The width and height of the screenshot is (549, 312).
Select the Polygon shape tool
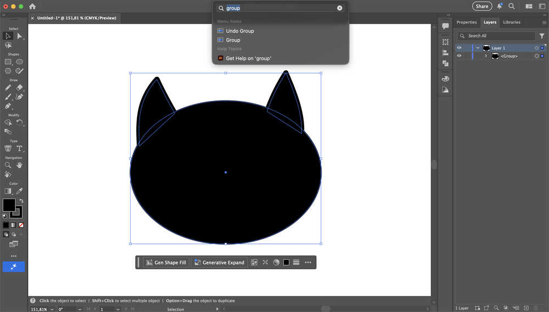8,71
